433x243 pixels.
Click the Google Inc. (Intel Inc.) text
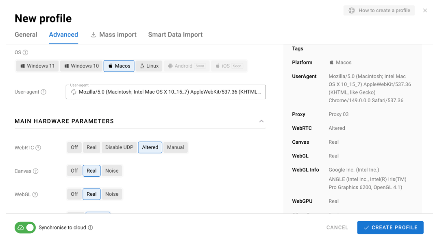[354, 170]
